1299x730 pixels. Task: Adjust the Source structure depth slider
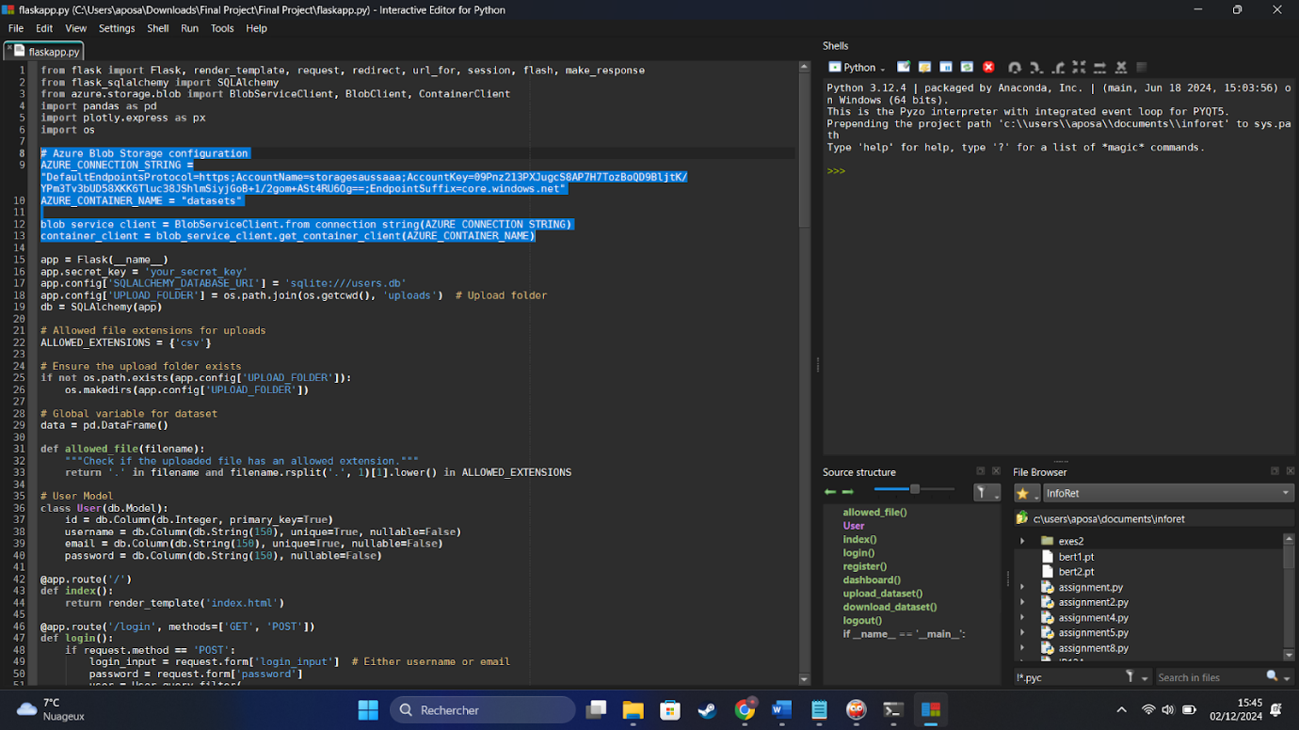(x=914, y=489)
